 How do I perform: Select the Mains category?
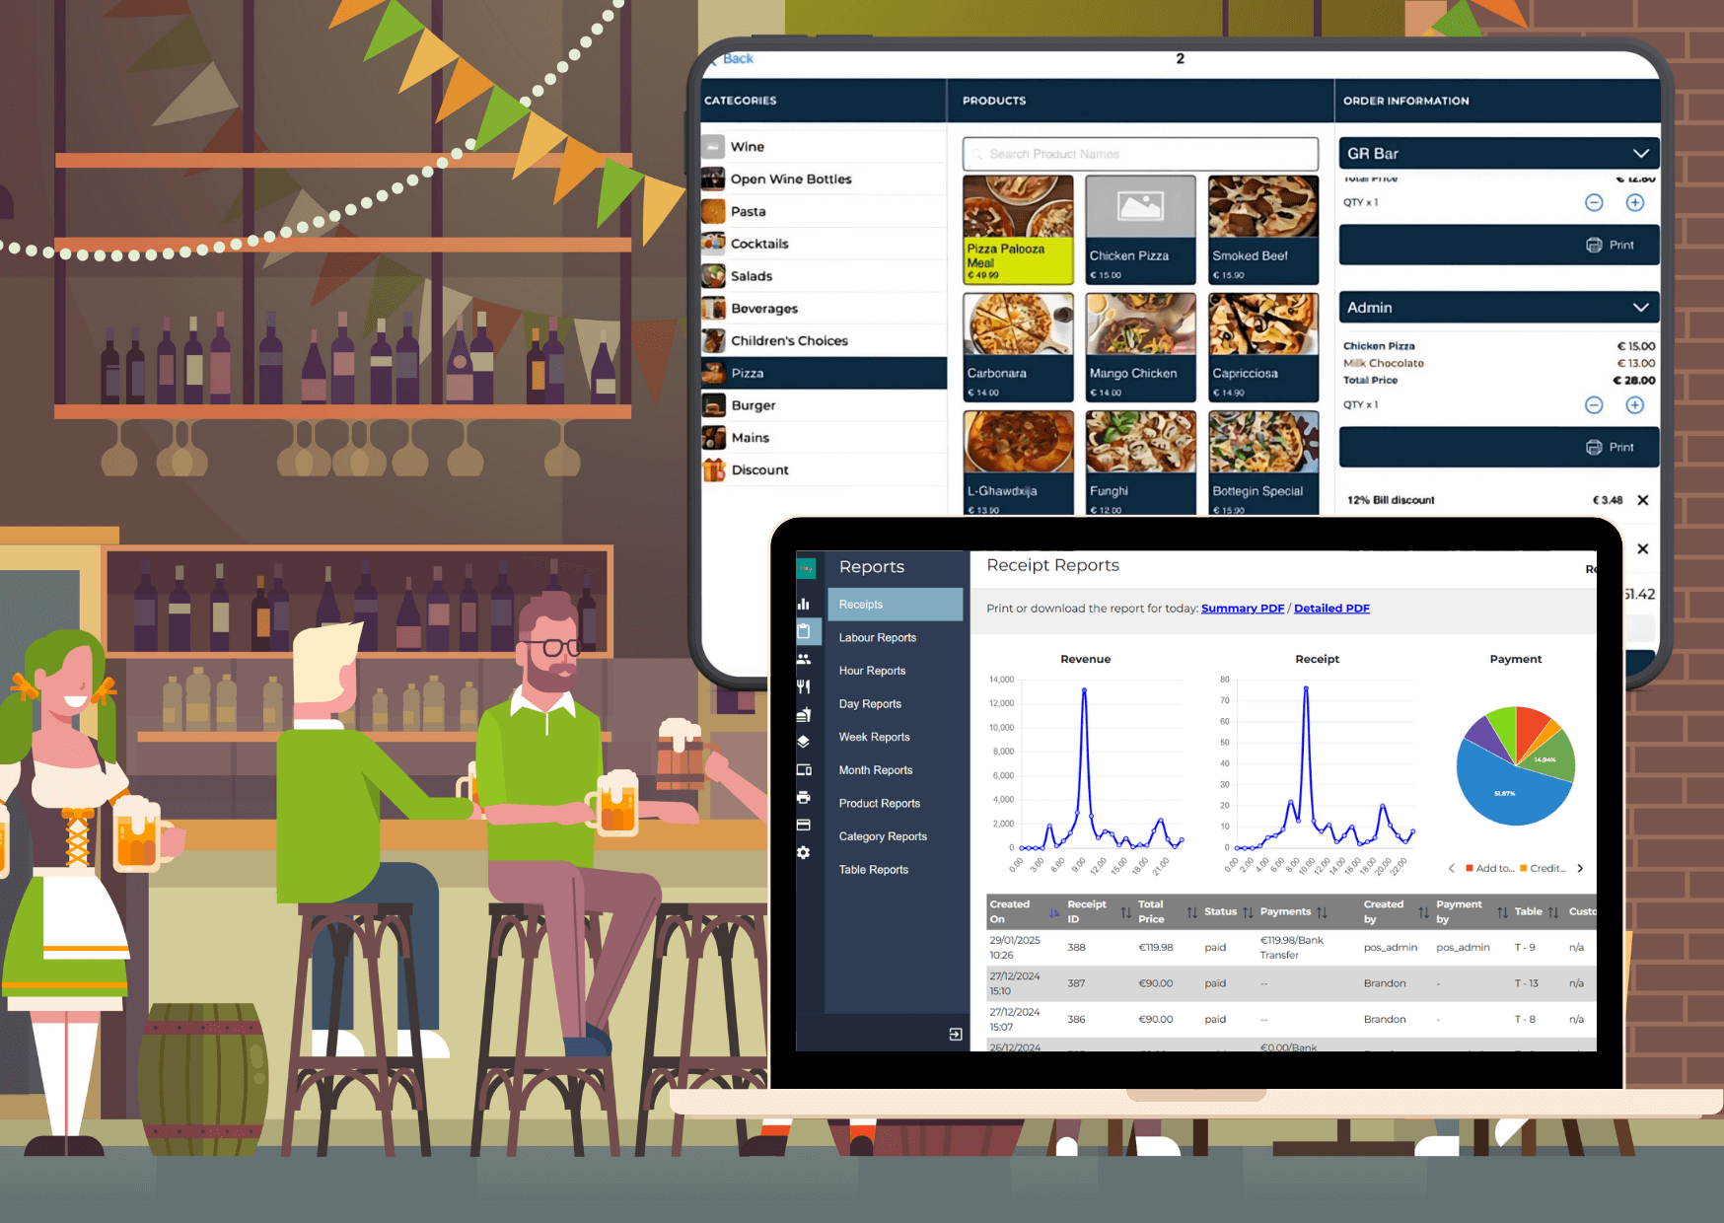coord(824,438)
